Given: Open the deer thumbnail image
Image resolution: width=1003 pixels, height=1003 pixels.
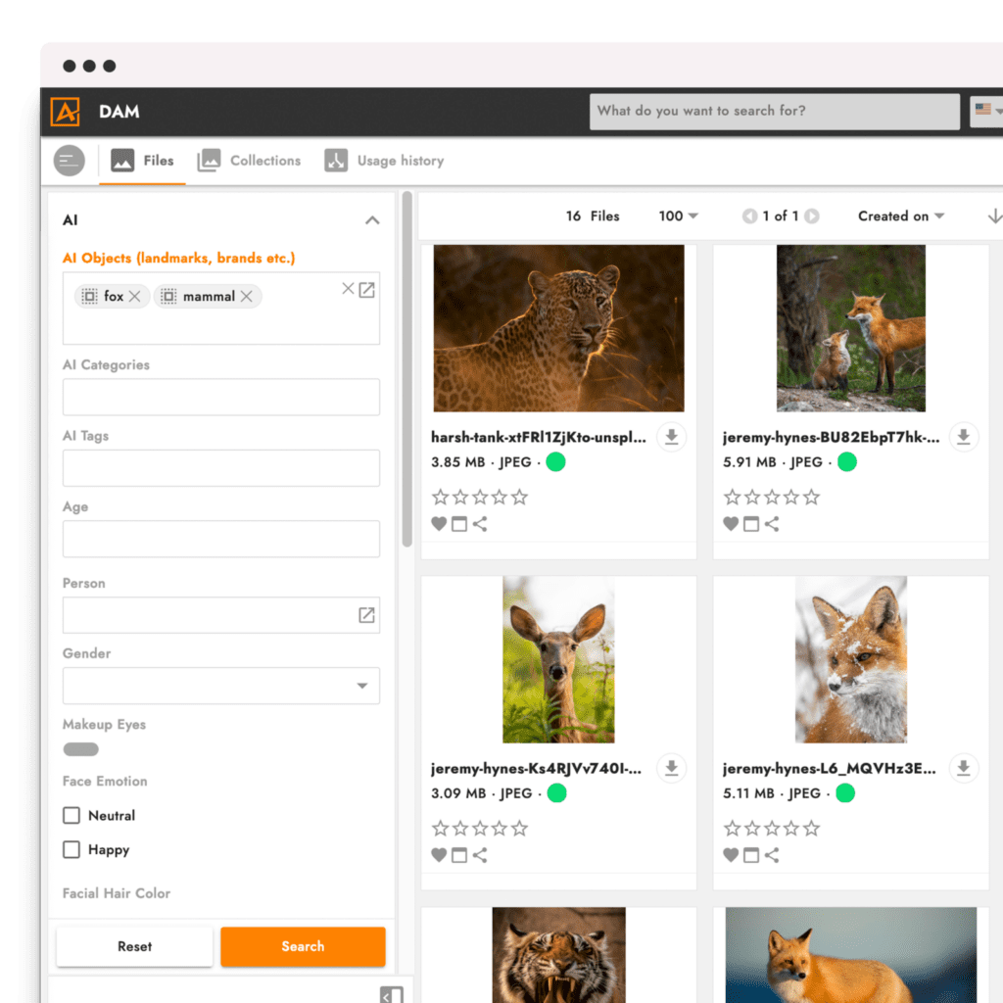Looking at the screenshot, I should [558, 659].
